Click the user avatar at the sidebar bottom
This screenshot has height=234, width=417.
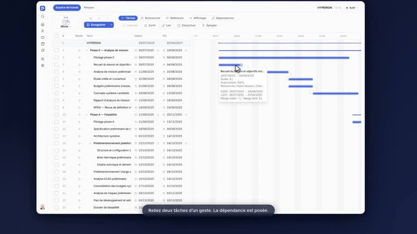[43, 207]
